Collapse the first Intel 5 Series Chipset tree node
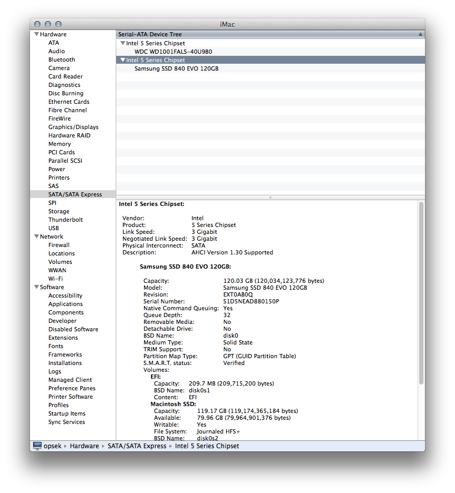455x493 pixels. pyautogui.click(x=123, y=43)
